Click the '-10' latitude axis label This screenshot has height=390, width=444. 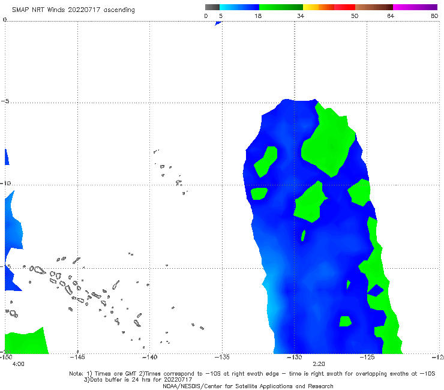point(5,183)
